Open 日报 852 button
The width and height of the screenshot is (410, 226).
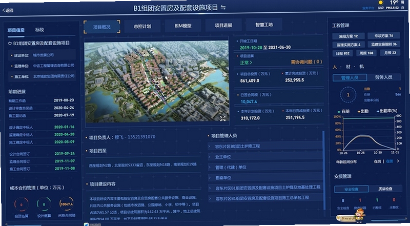(x=342, y=53)
